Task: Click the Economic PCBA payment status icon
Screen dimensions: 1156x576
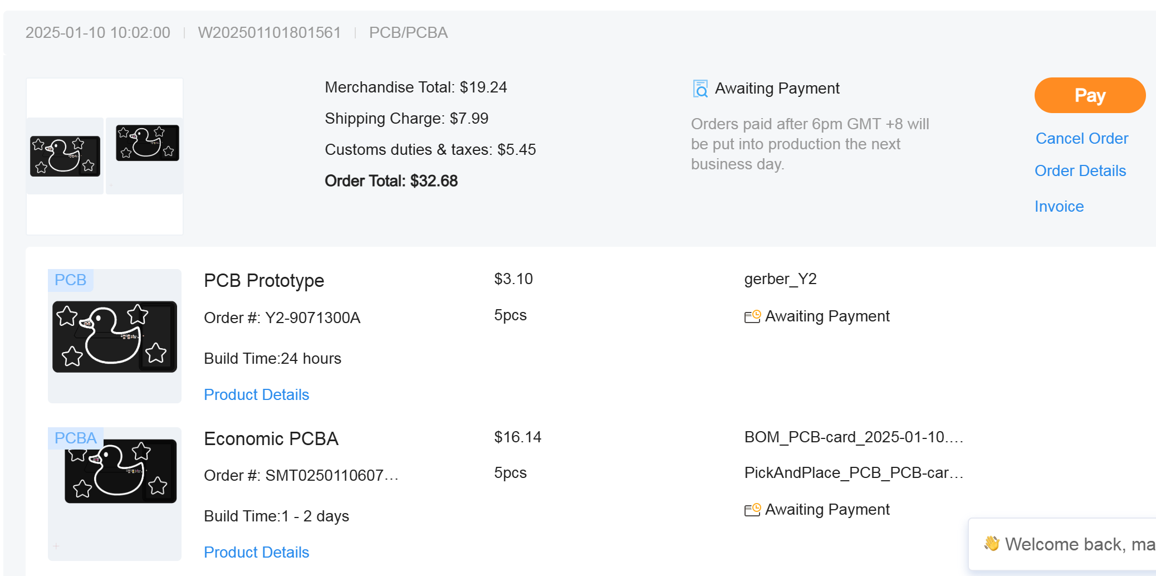Action: pyautogui.click(x=752, y=510)
